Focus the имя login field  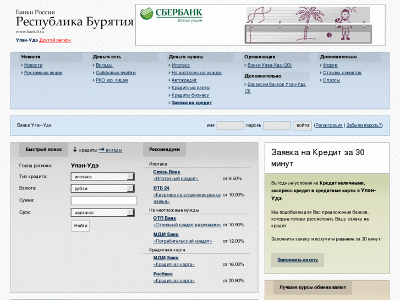[x=230, y=126]
